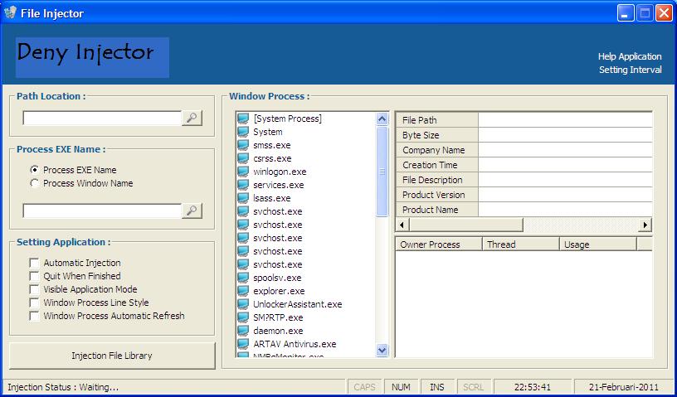This screenshot has height=397, width=677.
Task: Select daemon.exe in the process list
Action: coord(278,331)
